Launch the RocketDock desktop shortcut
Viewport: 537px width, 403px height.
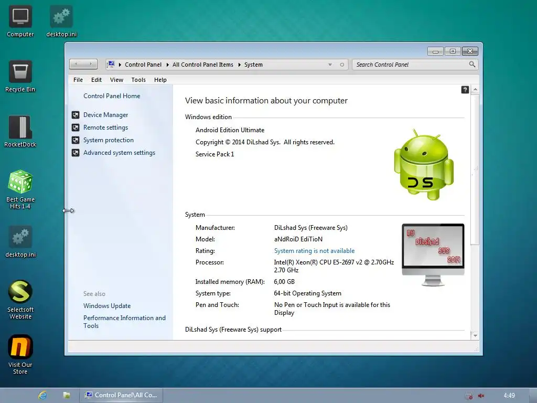[20, 131]
